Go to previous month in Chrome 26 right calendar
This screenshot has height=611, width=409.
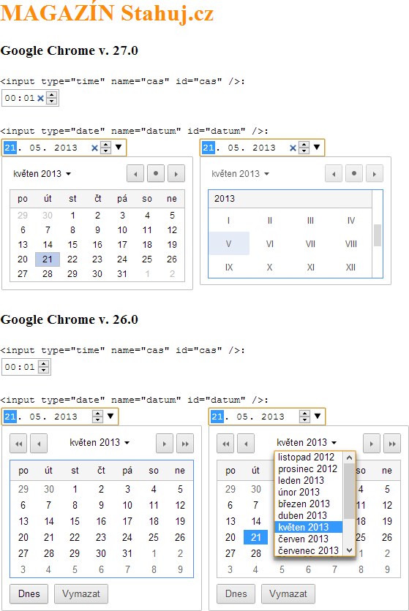pos(246,444)
